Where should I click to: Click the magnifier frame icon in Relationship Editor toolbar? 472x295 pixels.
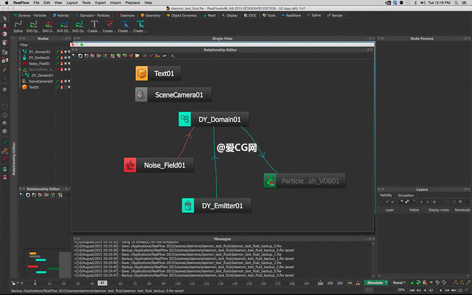(x=112, y=56)
